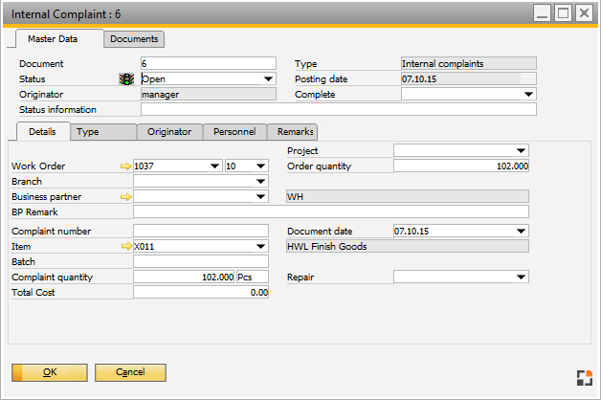
Task: Open the Document date dropdown
Action: click(x=521, y=232)
